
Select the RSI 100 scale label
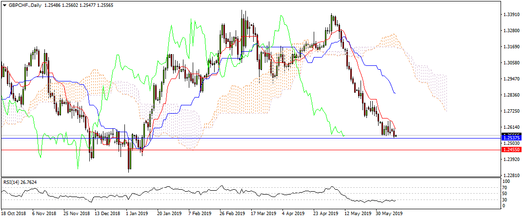click(x=507, y=181)
